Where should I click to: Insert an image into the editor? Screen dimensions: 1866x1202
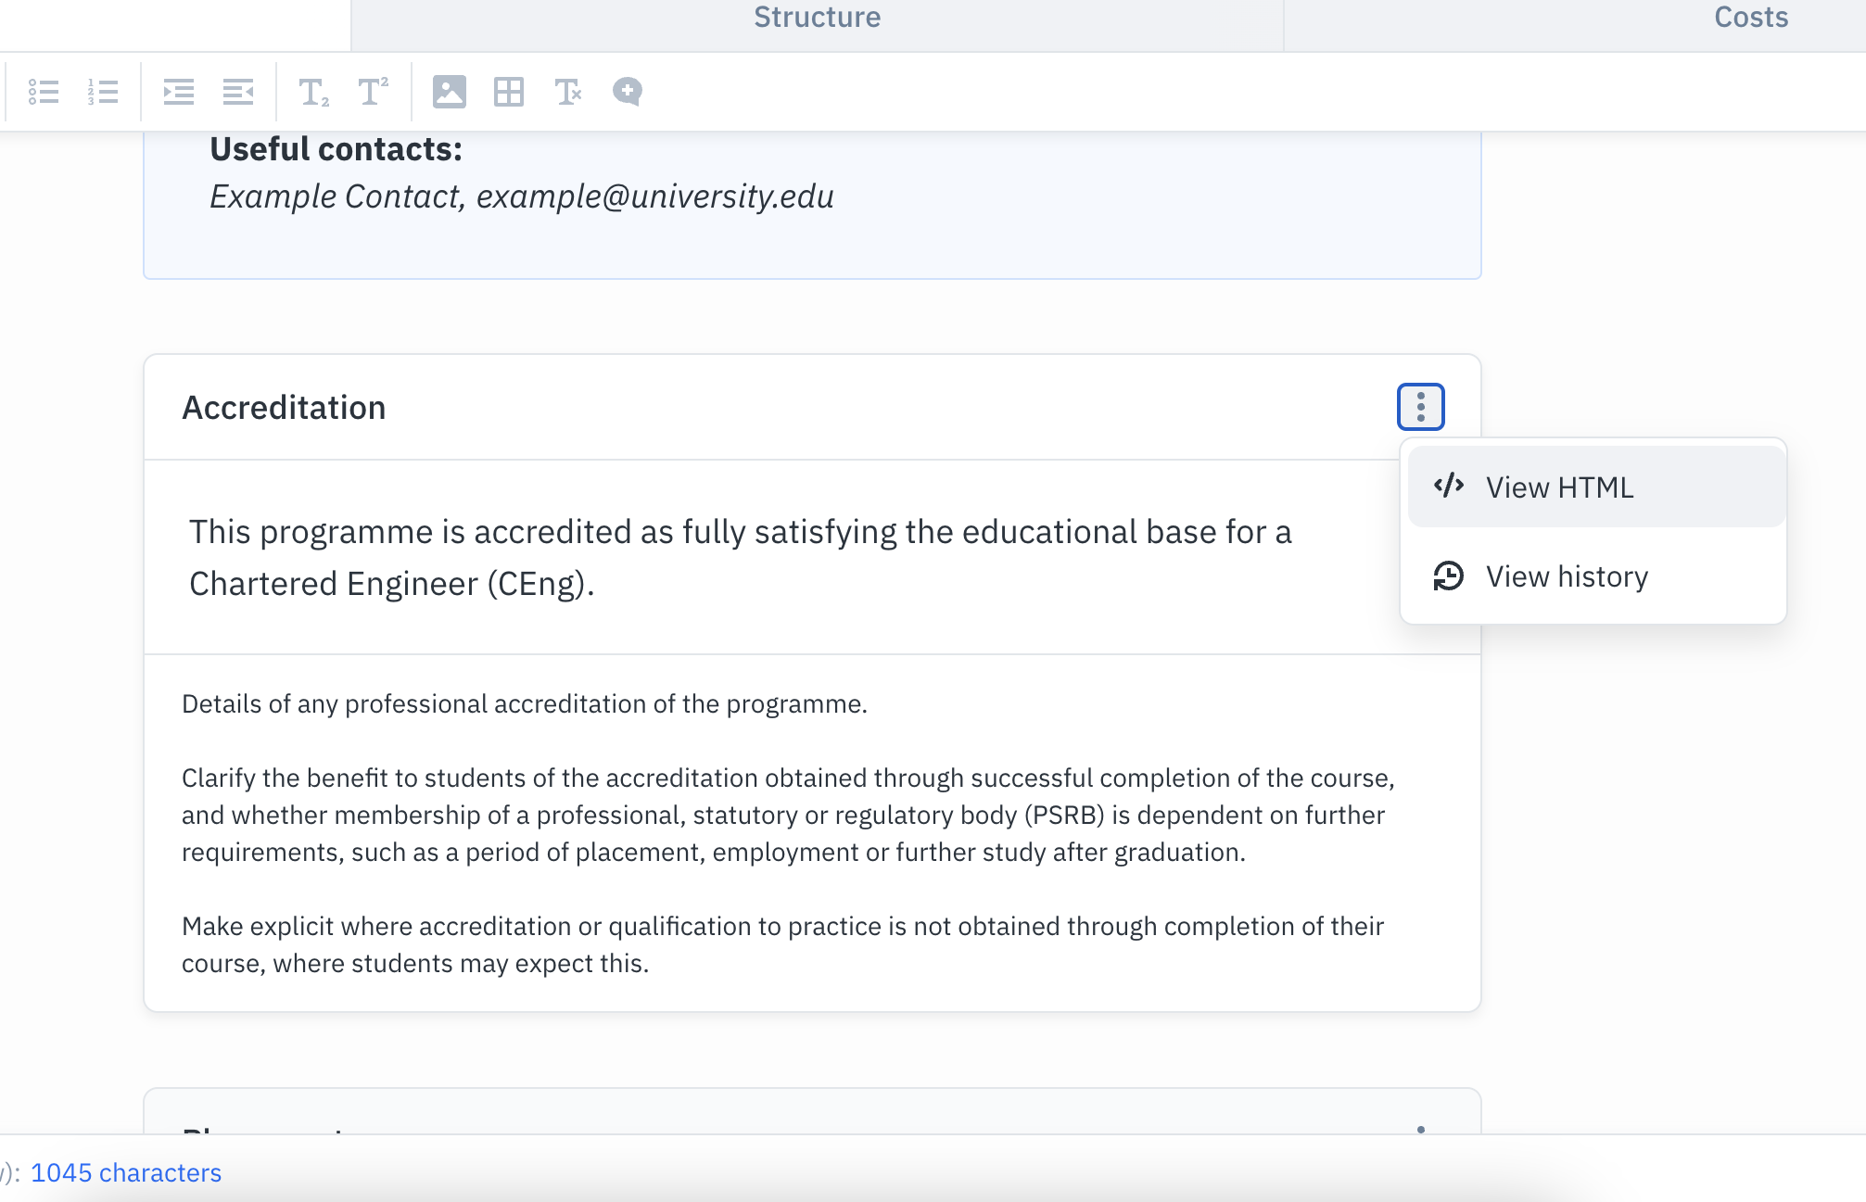point(450,91)
